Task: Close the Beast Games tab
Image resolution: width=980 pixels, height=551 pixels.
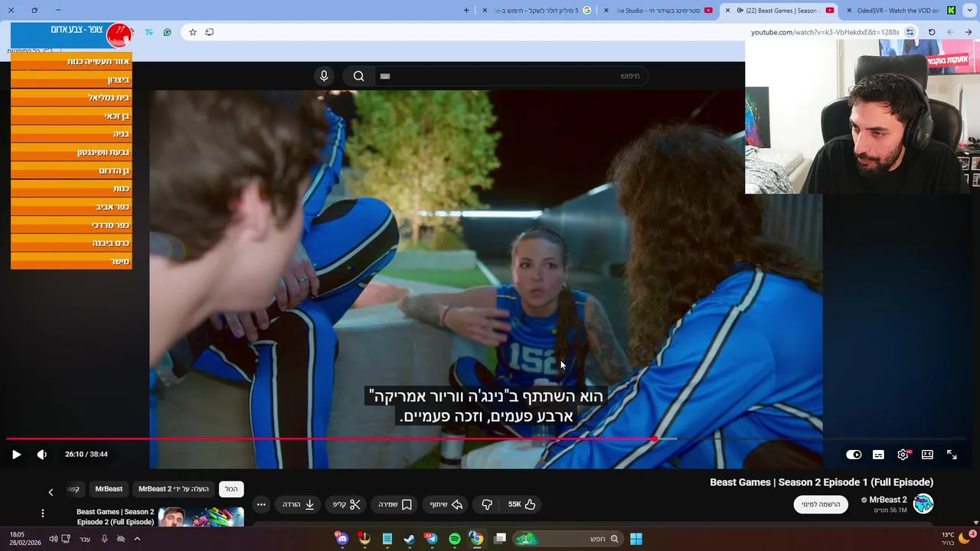Action: (727, 11)
